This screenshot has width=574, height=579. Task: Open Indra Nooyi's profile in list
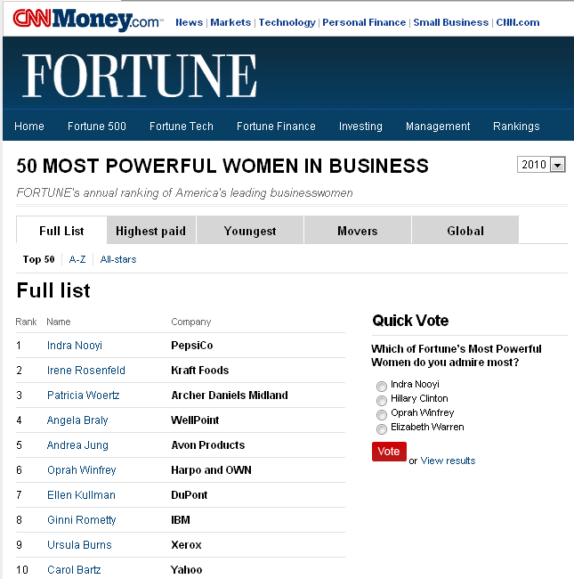pyautogui.click(x=75, y=346)
